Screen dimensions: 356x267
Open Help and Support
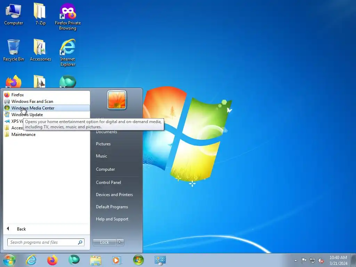pyautogui.click(x=112, y=219)
